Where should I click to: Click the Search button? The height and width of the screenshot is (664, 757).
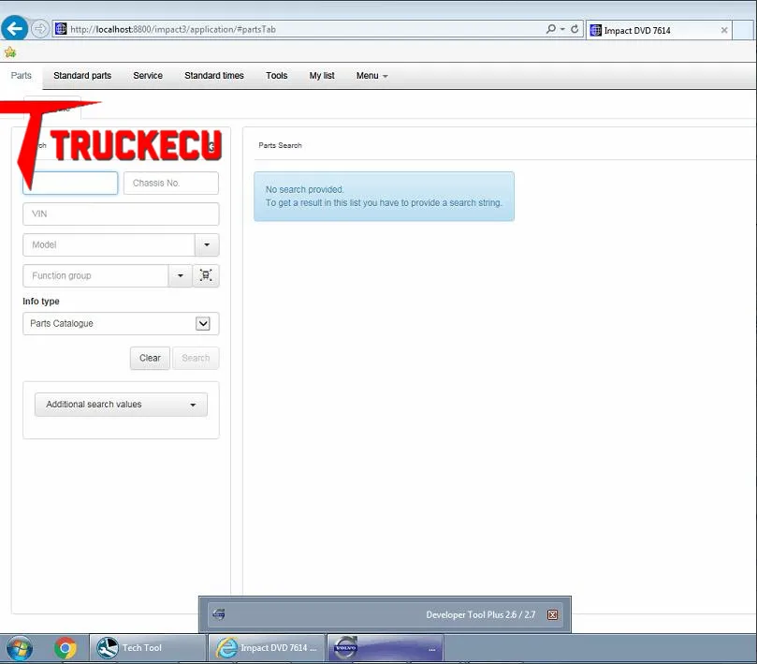(196, 358)
